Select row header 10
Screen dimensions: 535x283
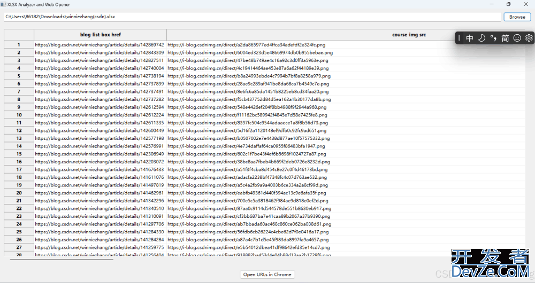19,115
